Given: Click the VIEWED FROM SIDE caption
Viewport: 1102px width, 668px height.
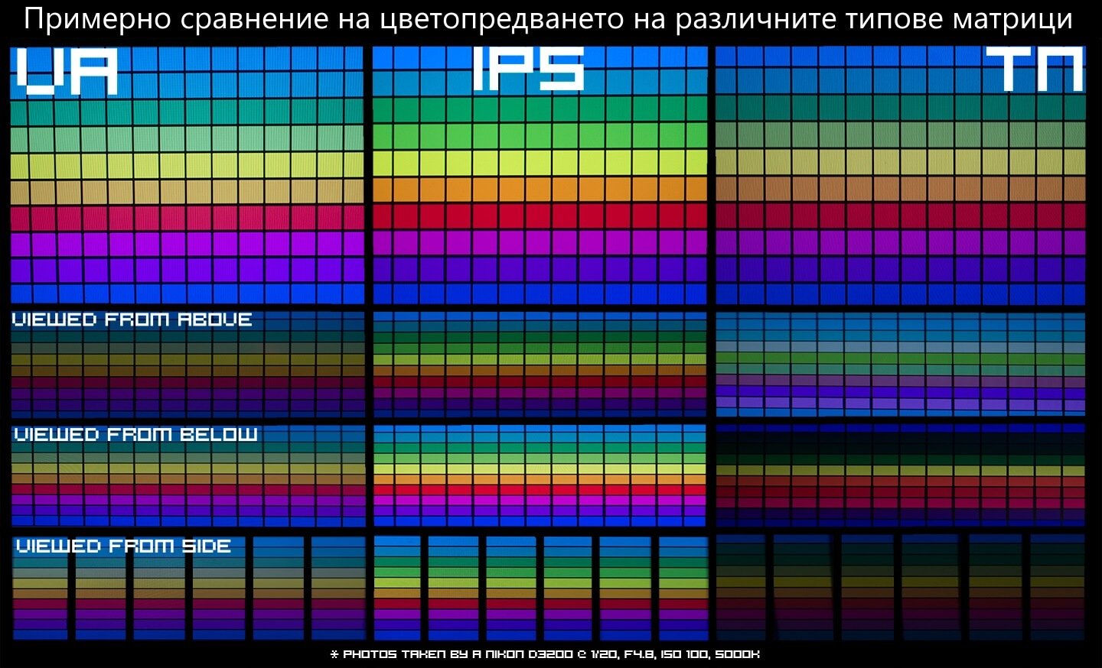Looking at the screenshot, I should pyautogui.click(x=123, y=546).
